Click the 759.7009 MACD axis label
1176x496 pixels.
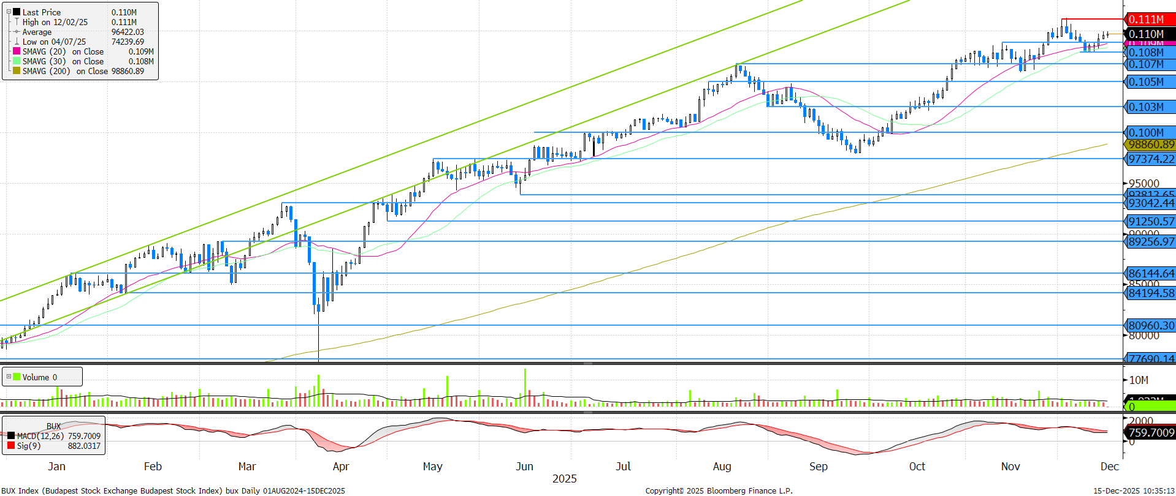click(1151, 433)
